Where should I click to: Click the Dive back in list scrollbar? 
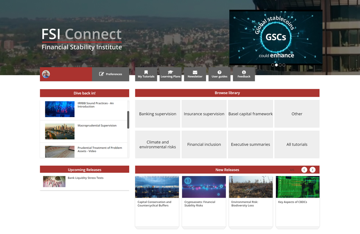pos(128,119)
